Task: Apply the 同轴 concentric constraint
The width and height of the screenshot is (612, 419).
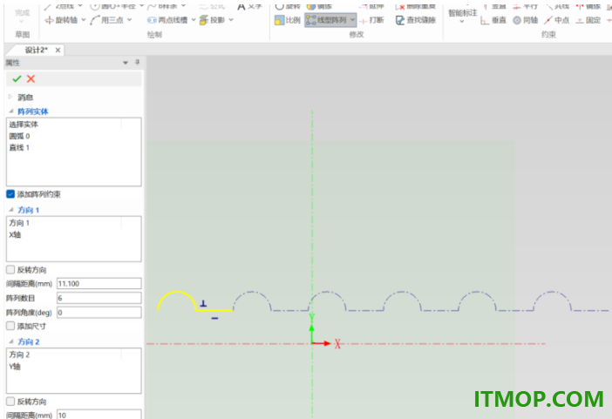Action: 525,20
